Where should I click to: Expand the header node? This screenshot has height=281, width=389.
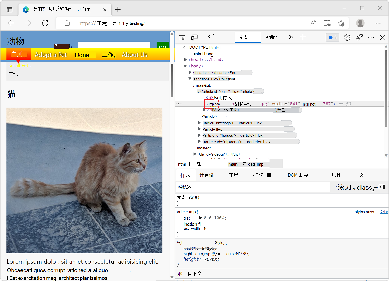coord(190,72)
